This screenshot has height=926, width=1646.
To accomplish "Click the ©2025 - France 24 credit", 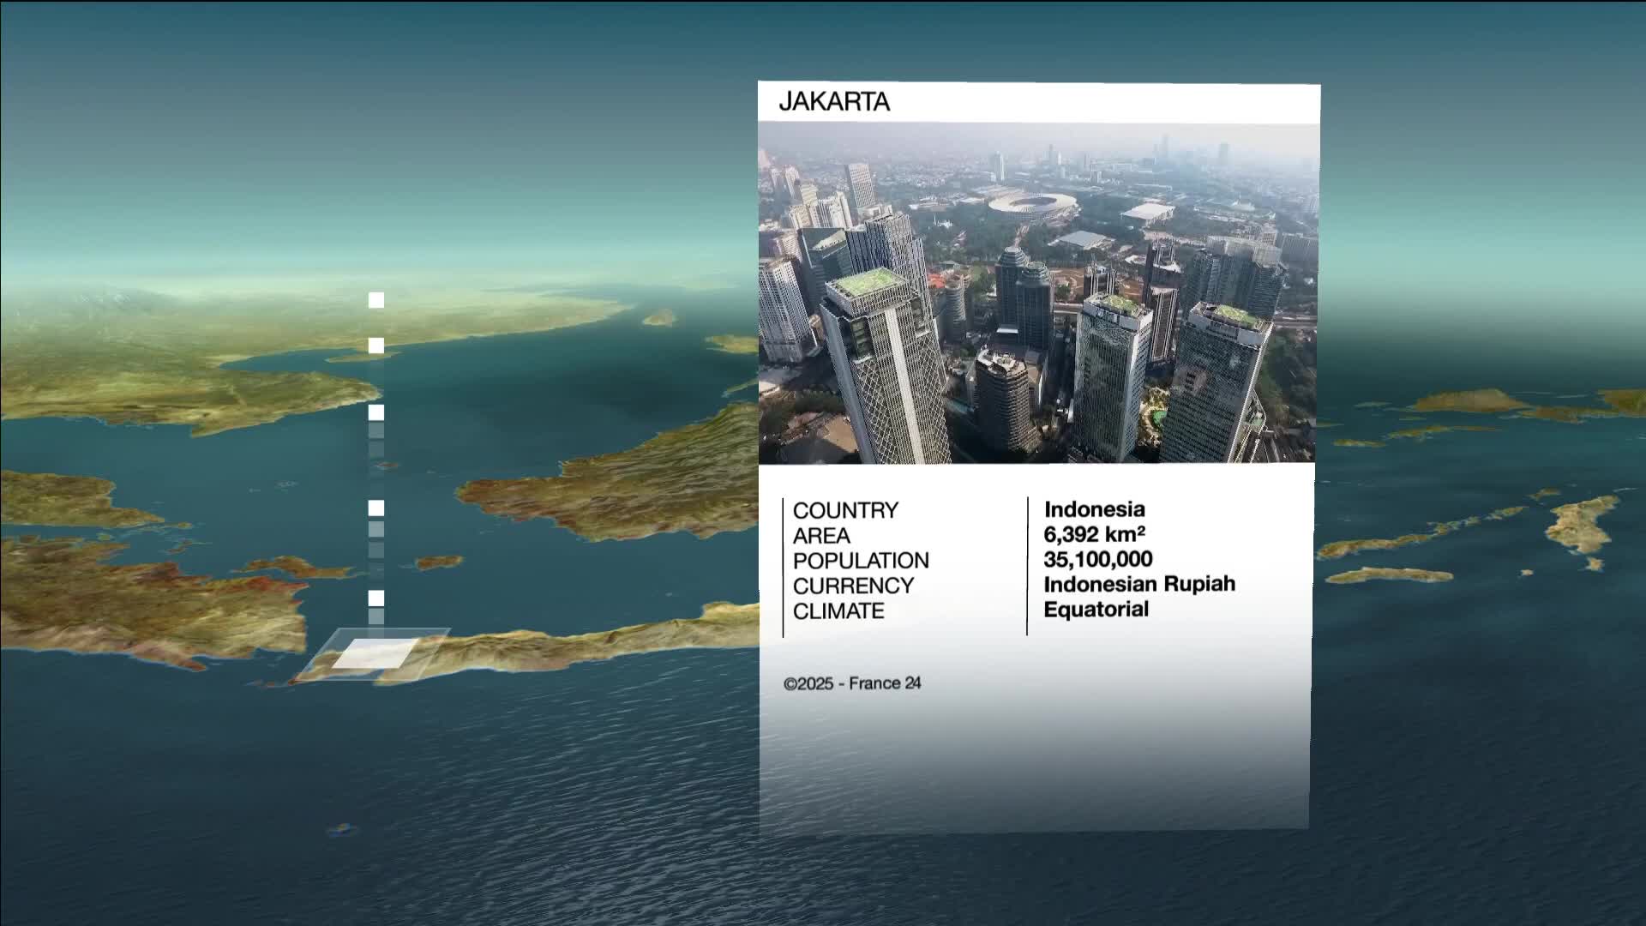I will tap(851, 683).
